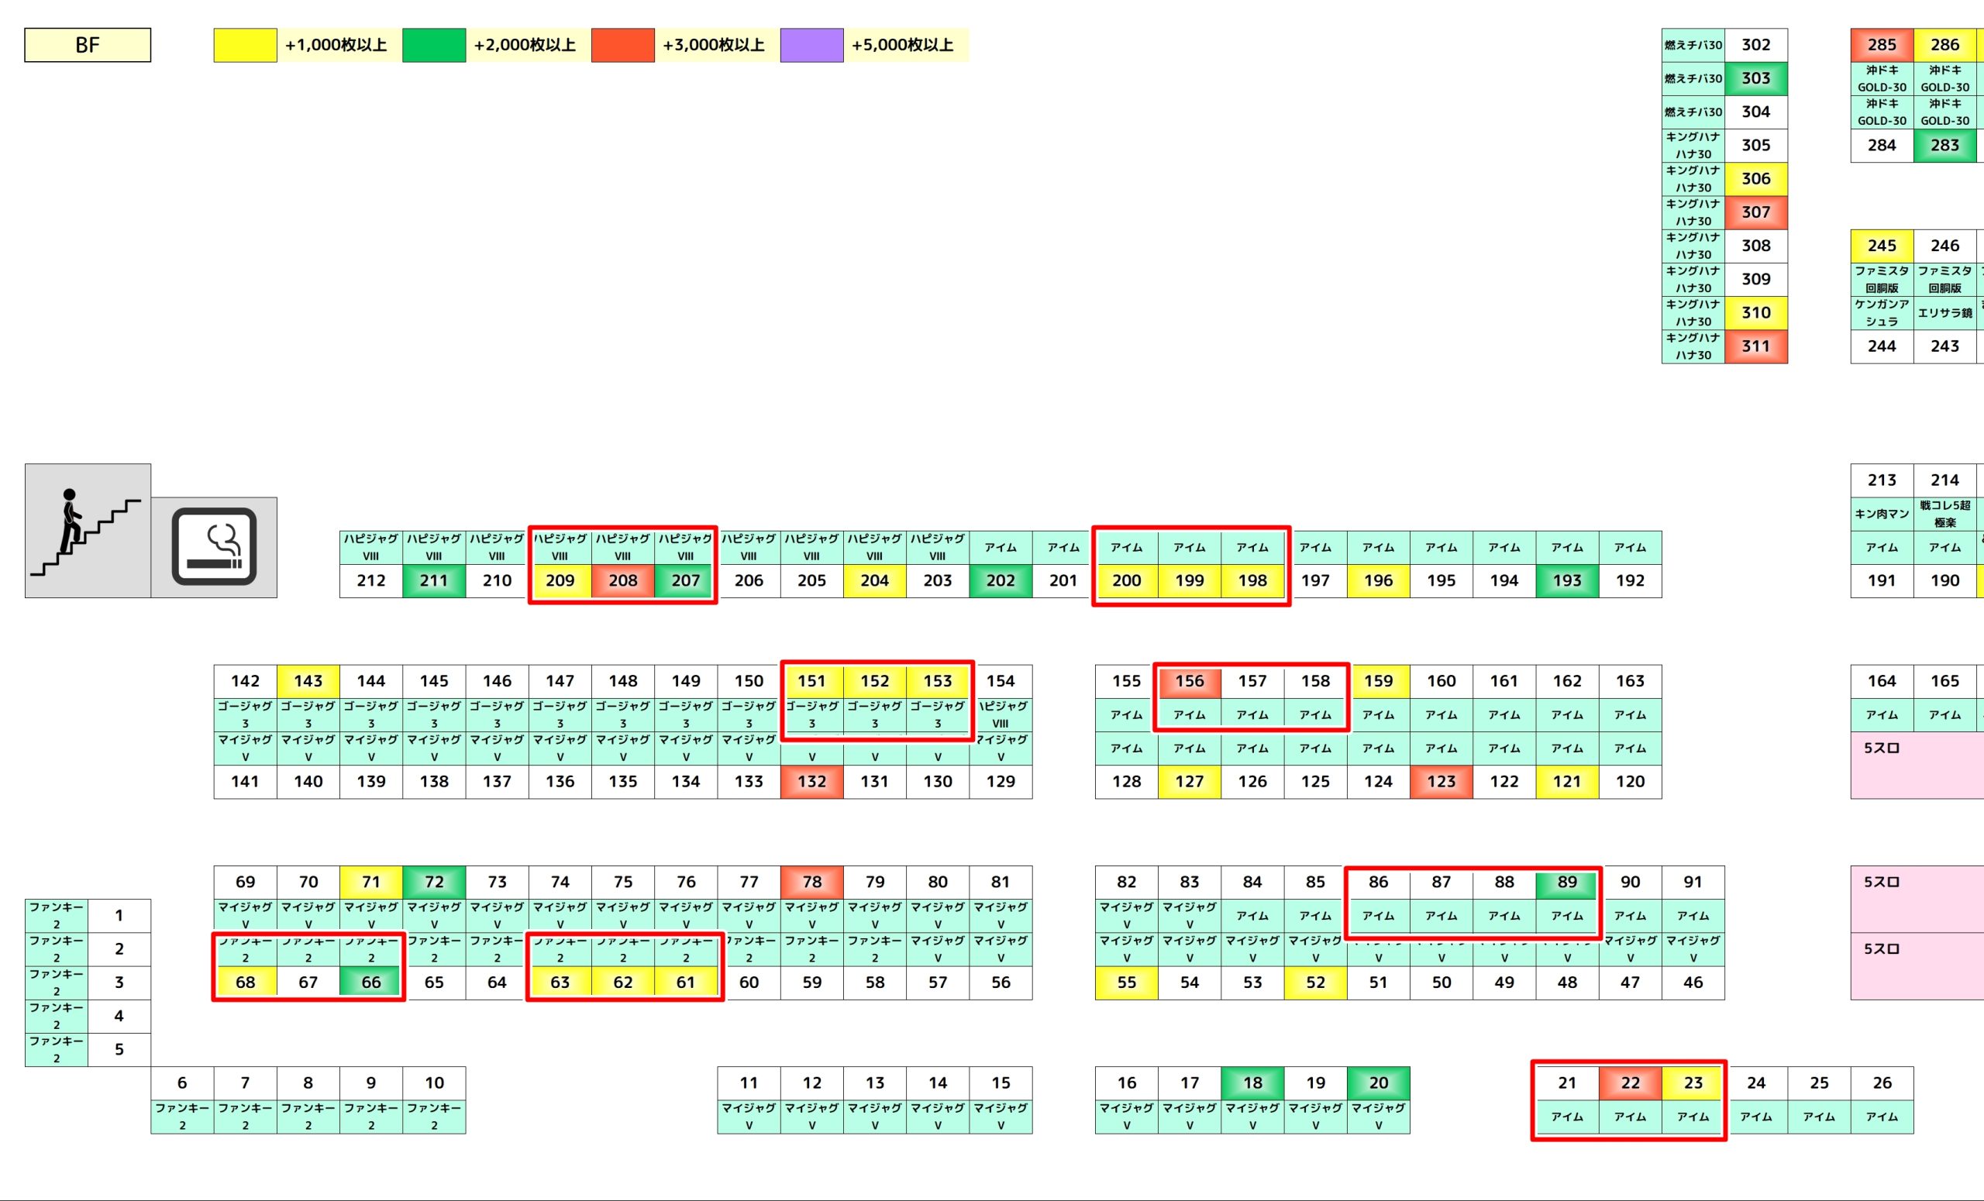Click the purple +5,000枚以上 legend swatch
This screenshot has height=1201, width=1984.
pos(811,45)
